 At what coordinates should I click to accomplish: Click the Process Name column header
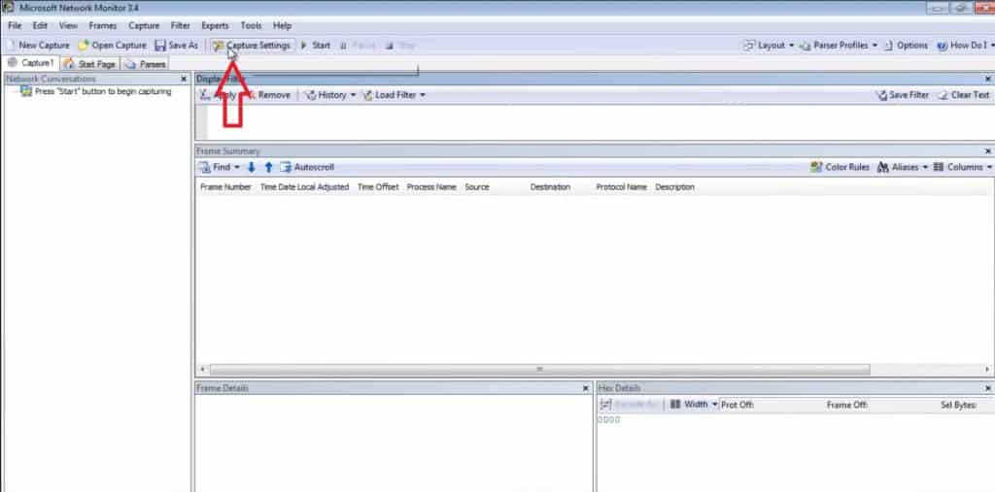pos(431,187)
